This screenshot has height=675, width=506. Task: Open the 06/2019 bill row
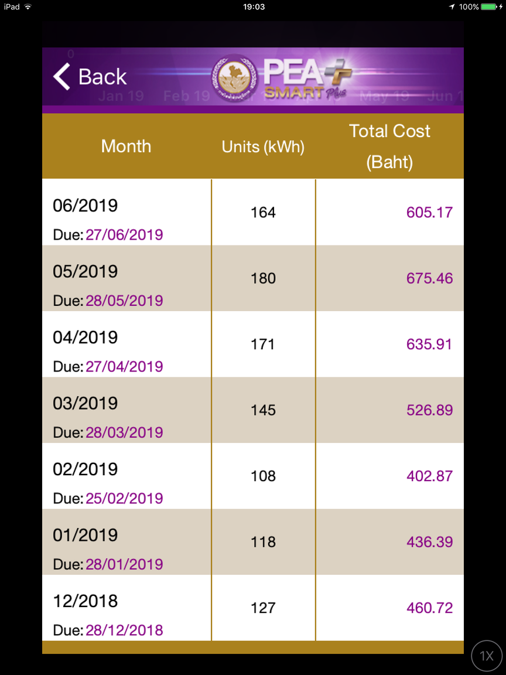coord(253,212)
